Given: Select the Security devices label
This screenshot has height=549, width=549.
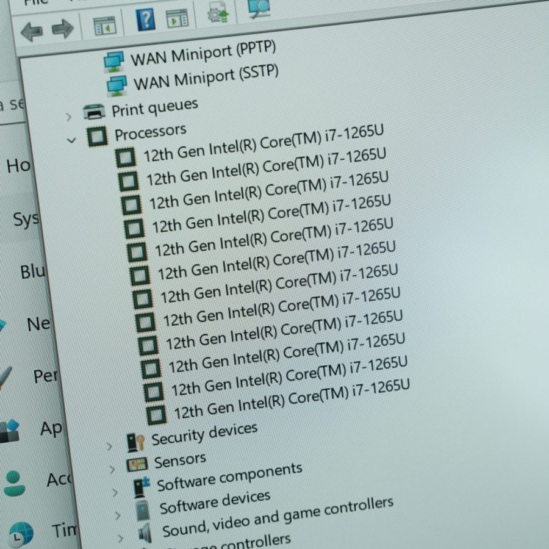Looking at the screenshot, I should (204, 434).
